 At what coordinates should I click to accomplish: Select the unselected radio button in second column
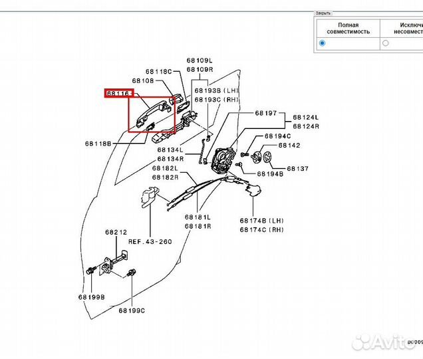pos(386,43)
